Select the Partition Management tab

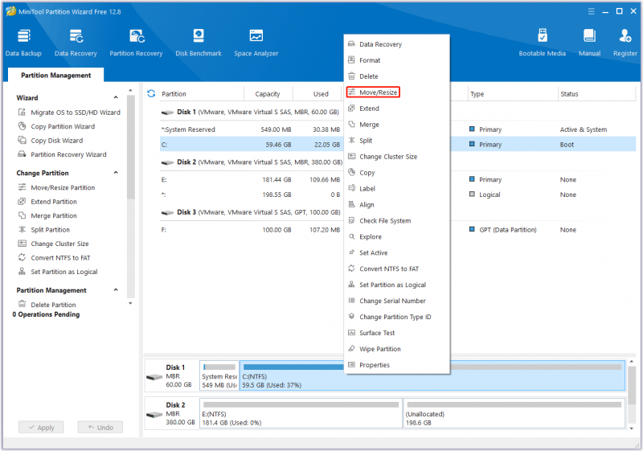[x=55, y=75]
